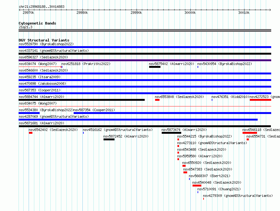
Task: Open the nsv6596327 (Sedlazeck2020) purple variant bar
Action: pos(145,60)
